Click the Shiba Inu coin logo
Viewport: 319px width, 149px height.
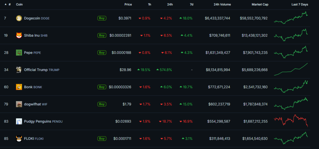click(x=19, y=35)
